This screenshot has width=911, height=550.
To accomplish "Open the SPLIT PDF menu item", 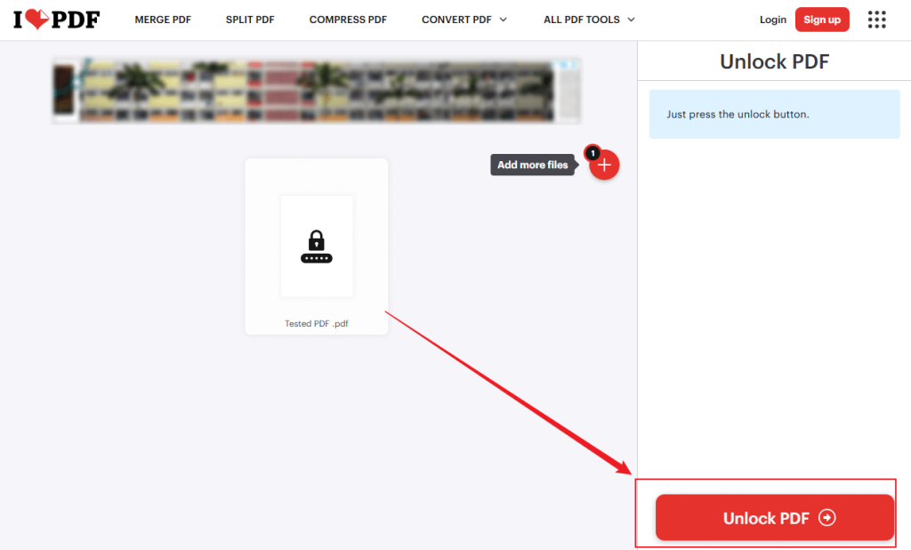I will click(250, 19).
